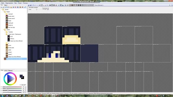Image resolution: width=173 pixels, height=97 pixels.
Task: Expand the Templates folder
Action: 5,32
